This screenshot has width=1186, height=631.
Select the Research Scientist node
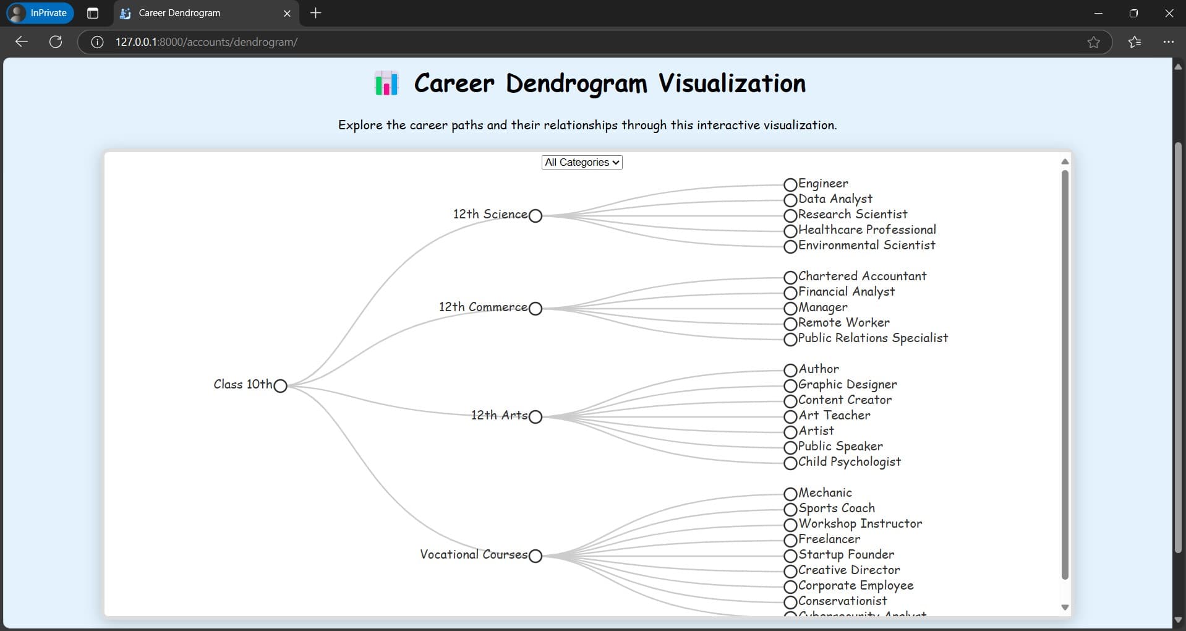point(790,216)
